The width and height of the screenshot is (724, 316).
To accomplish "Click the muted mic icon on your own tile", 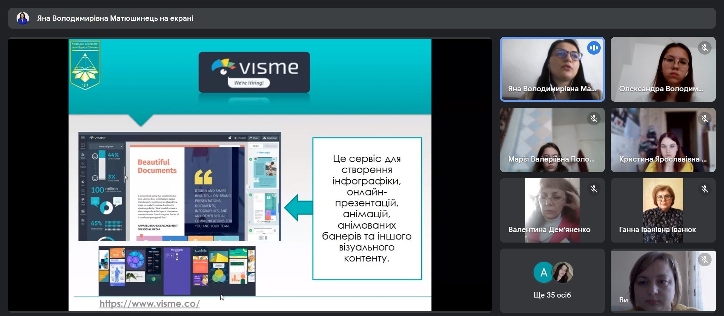I will coord(704,260).
